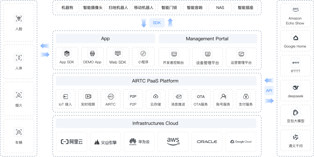The image size is (314, 157).
Task: Click the 运营管理平台 trend icon
Action: click(241, 54)
